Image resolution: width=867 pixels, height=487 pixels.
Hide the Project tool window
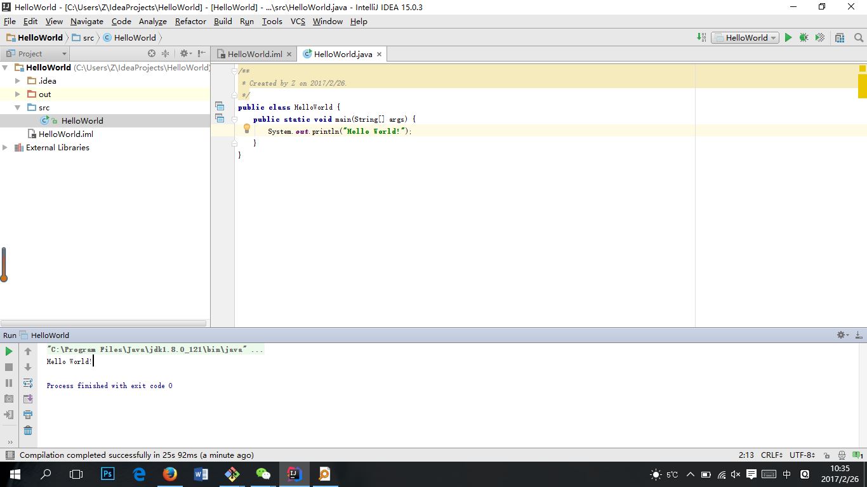201,54
